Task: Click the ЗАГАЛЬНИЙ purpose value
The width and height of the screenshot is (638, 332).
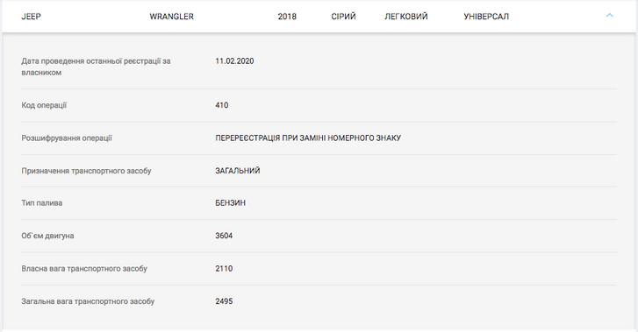Action: 238,171
